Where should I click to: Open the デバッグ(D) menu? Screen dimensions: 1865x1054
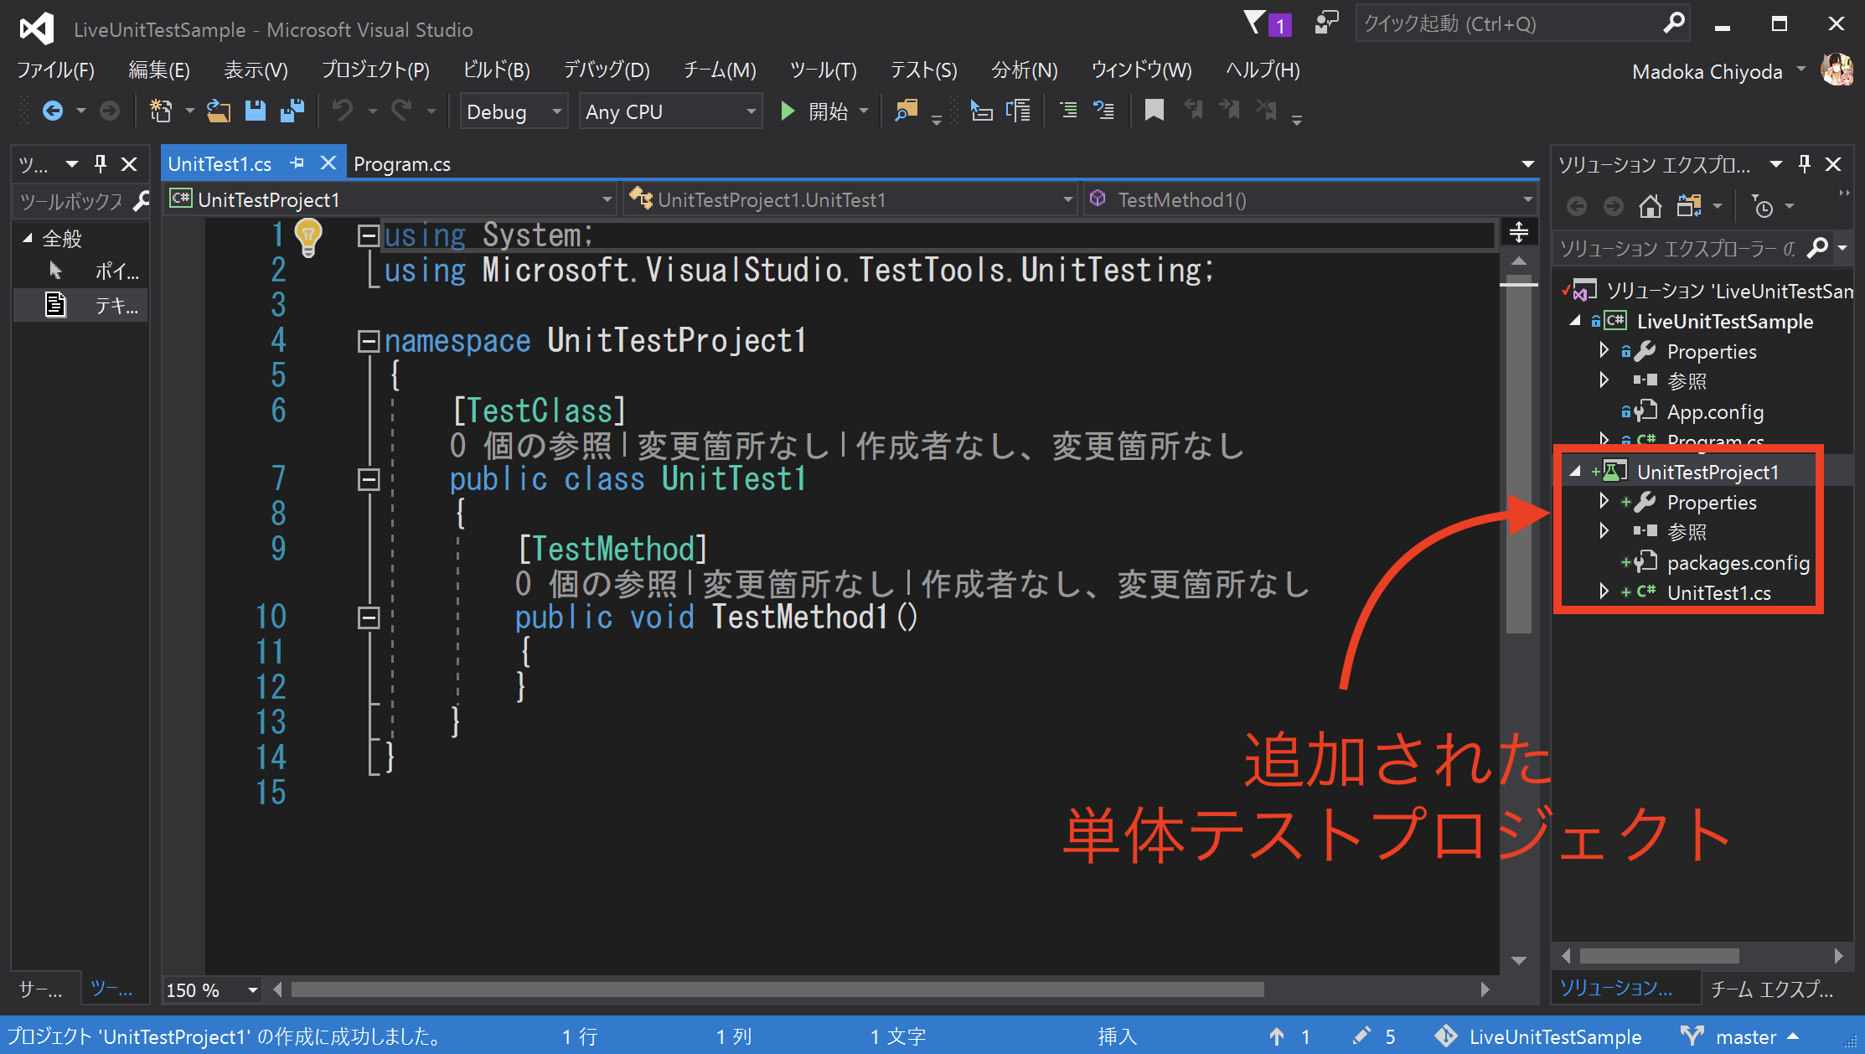[x=607, y=70]
